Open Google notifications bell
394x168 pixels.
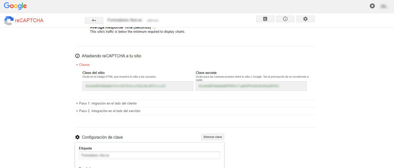[x=372, y=6]
